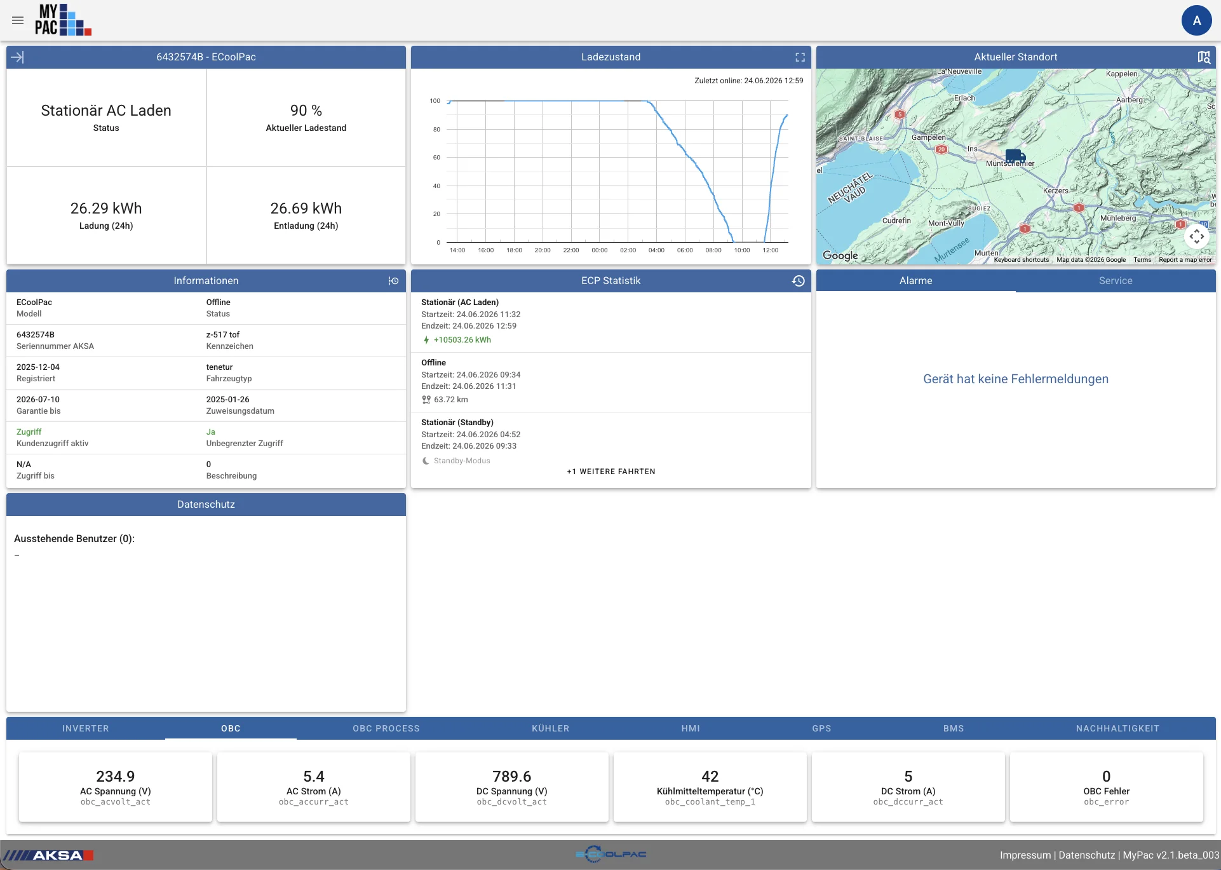Switch to the GPS tab
1221x870 pixels.
pos(821,728)
